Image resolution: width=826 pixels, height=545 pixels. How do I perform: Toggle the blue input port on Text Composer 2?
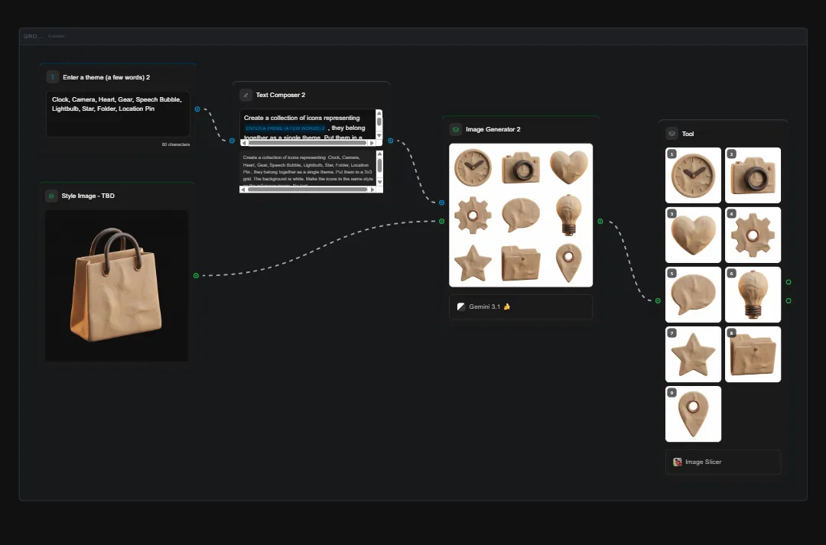[233, 141]
